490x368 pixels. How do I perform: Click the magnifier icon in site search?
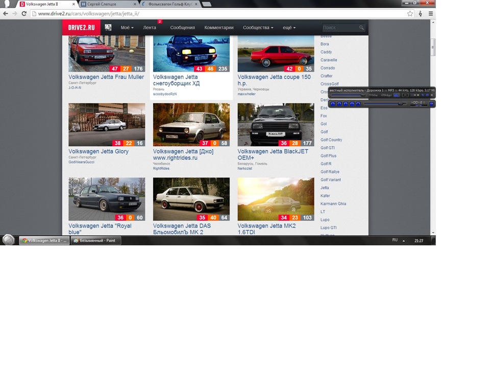tap(361, 28)
